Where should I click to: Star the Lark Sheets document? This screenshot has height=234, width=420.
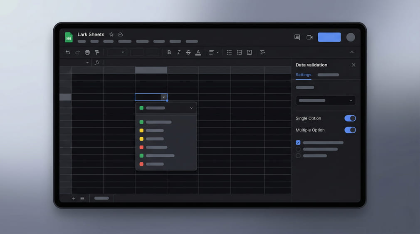tap(111, 34)
